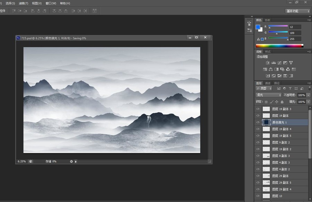Open the brush presets panel icon
Image resolution: width=312 pixels, height=202 pixels.
(249, 24)
